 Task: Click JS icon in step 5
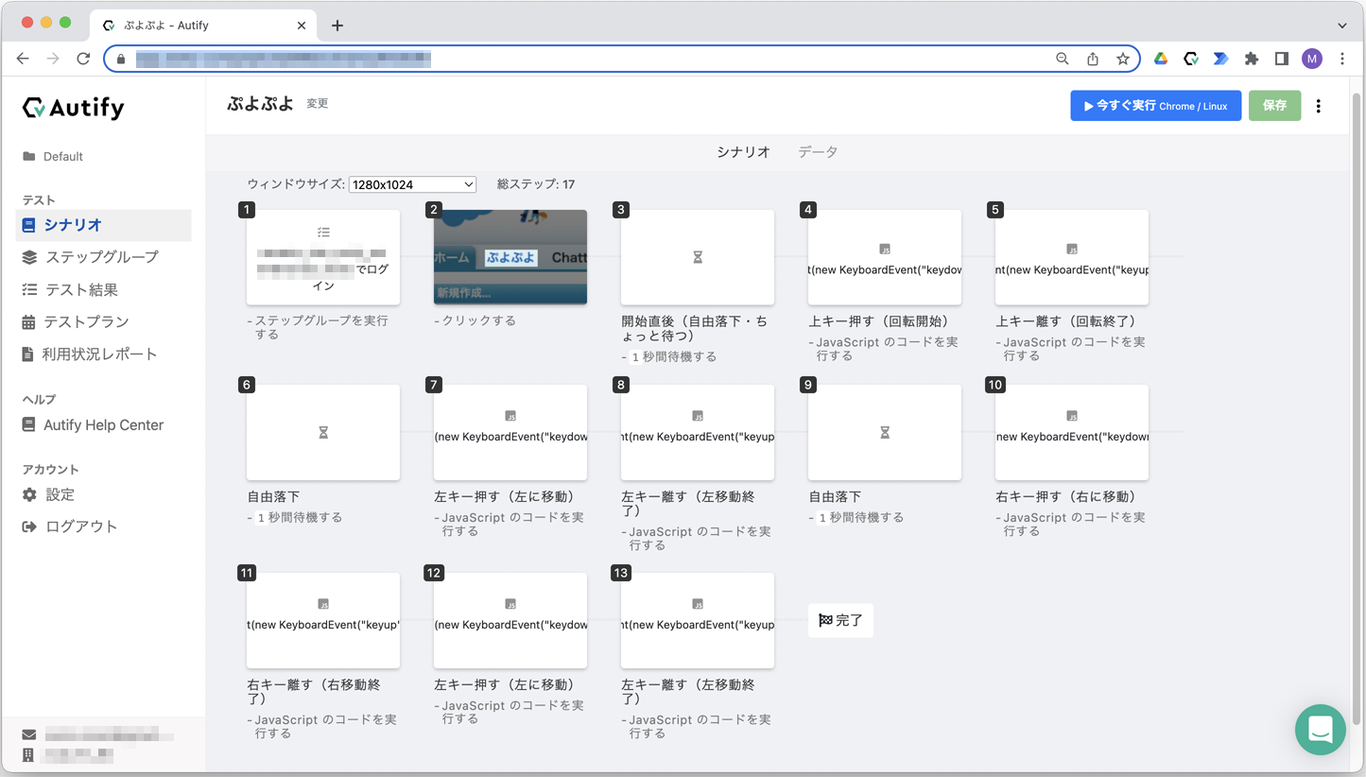(x=1072, y=250)
